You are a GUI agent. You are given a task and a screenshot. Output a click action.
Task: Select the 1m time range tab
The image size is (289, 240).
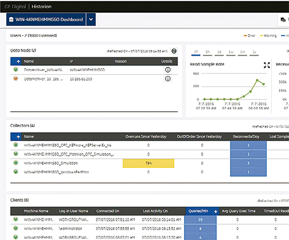click(243, 52)
